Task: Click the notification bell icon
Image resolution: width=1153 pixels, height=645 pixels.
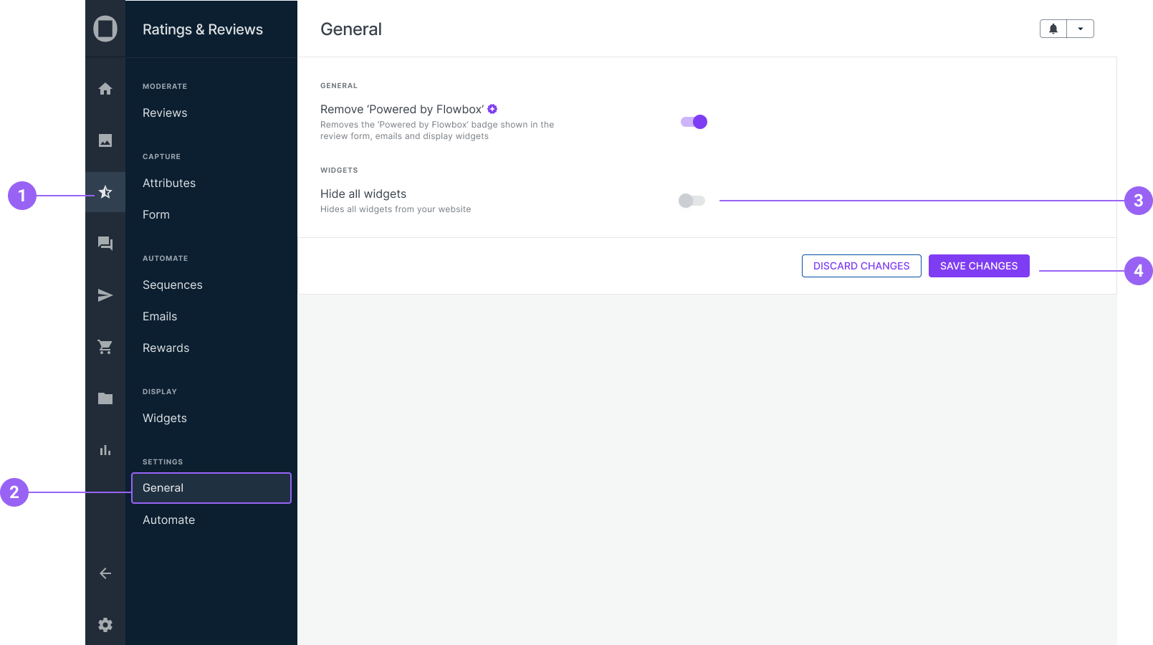Action: pyautogui.click(x=1053, y=29)
